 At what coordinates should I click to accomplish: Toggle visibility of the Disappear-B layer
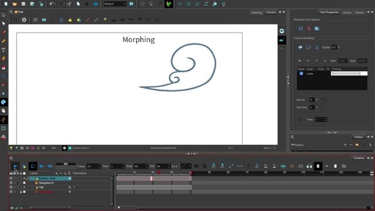point(11,183)
